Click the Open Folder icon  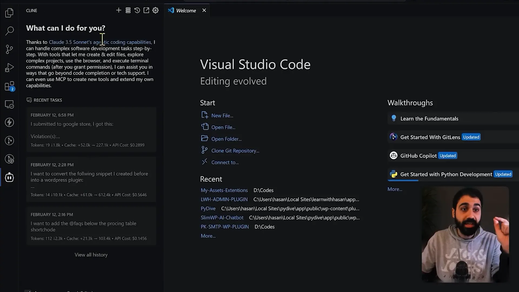click(x=205, y=138)
